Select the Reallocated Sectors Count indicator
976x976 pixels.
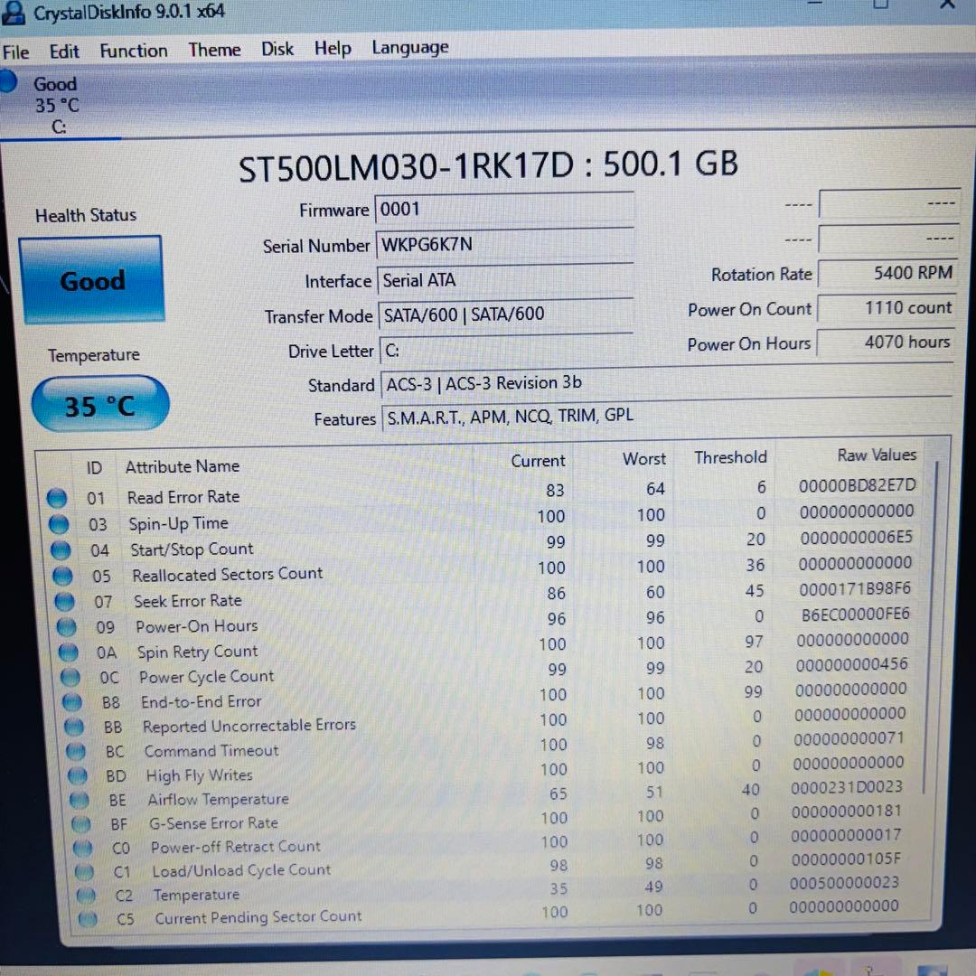61,576
